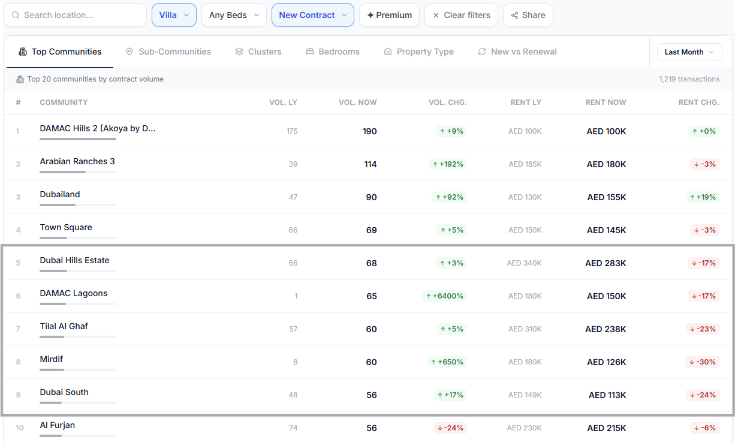The image size is (735, 443).
Task: Select the Top Communities tab
Action: point(60,52)
